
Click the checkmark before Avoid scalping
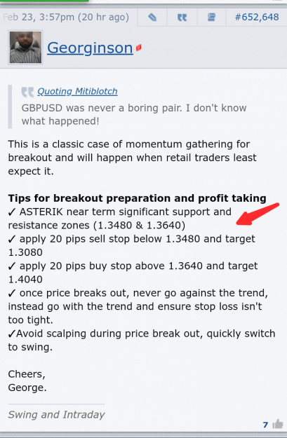click(12, 334)
